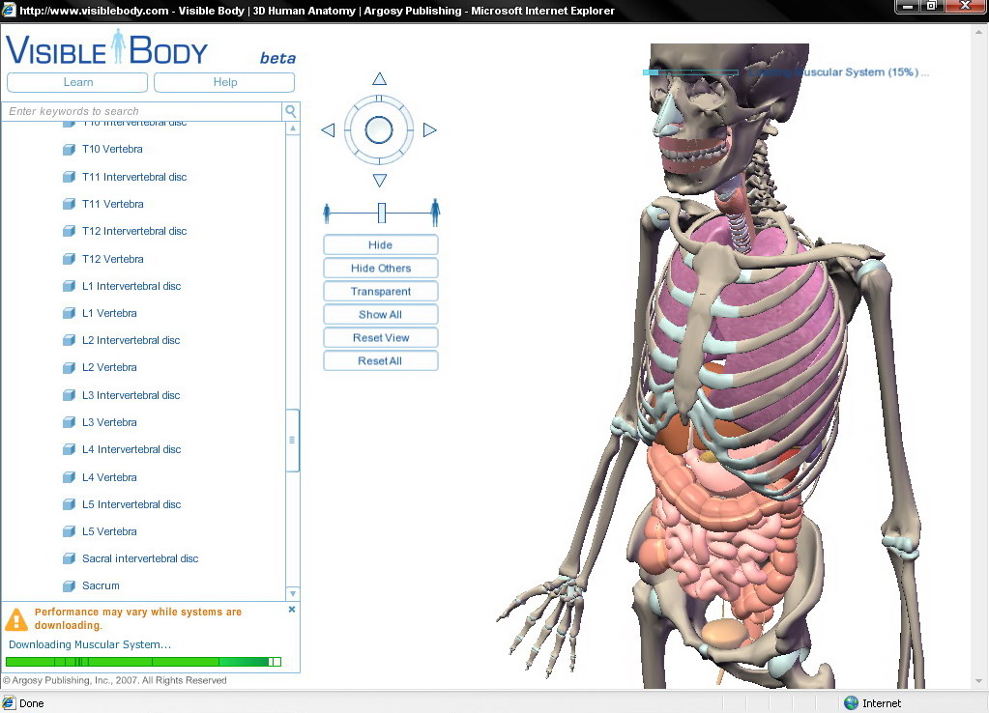Click the cube icon beside T11 Vertebra
The width and height of the screenshot is (989, 713).
tap(70, 204)
